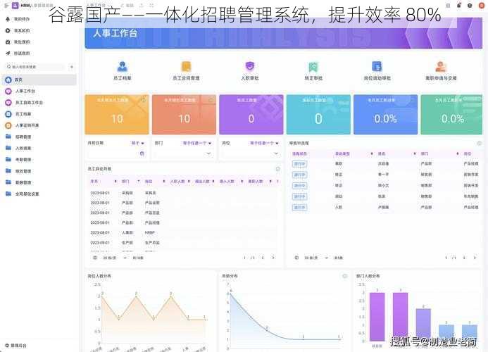Open 我发起的 item in sidebar
The height and width of the screenshot is (352, 488).
point(18,30)
